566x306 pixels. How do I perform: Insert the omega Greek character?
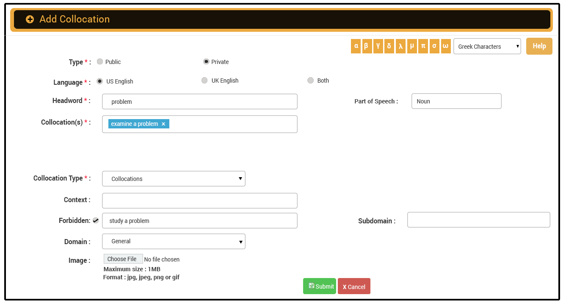[445, 46]
